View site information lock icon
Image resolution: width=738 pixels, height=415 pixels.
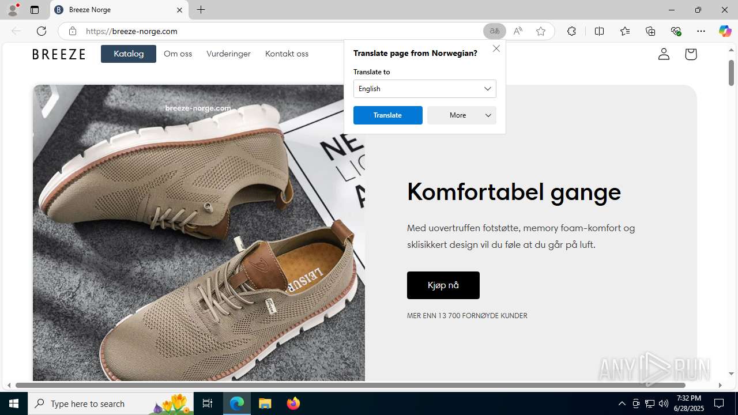pyautogui.click(x=72, y=31)
